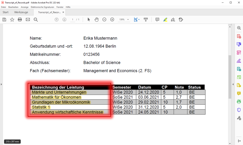Image resolution: width=243 pixels, height=145 pixels.
Task: Open the yellow Comment tool in the sidebar
Action: (x=239, y=93)
